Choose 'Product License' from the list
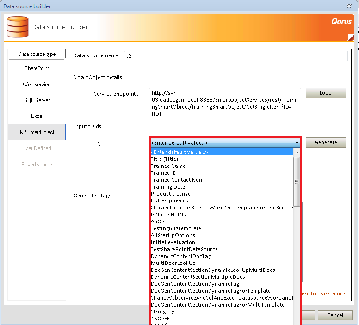 coord(222,194)
